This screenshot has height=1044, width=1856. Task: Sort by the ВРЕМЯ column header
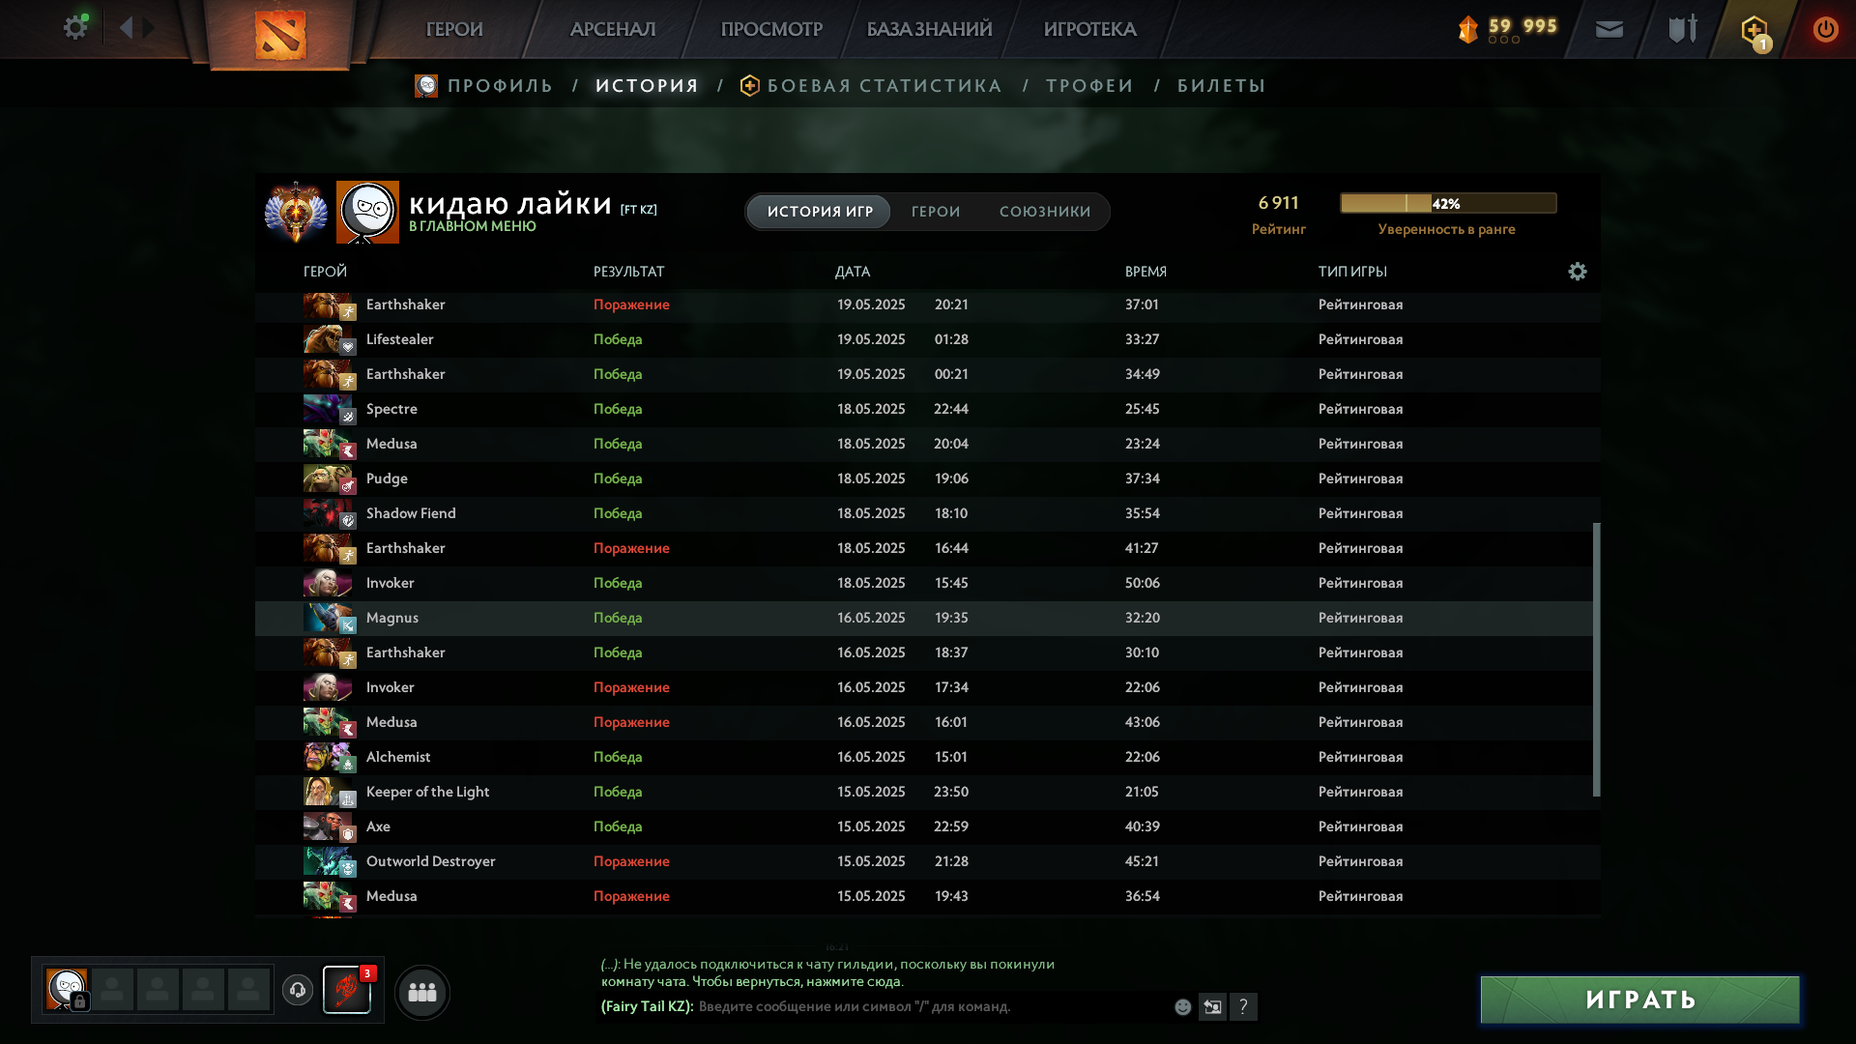click(1145, 272)
